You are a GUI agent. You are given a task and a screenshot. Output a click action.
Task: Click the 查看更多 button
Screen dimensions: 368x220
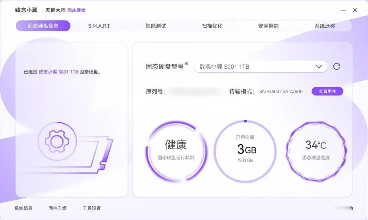click(327, 91)
